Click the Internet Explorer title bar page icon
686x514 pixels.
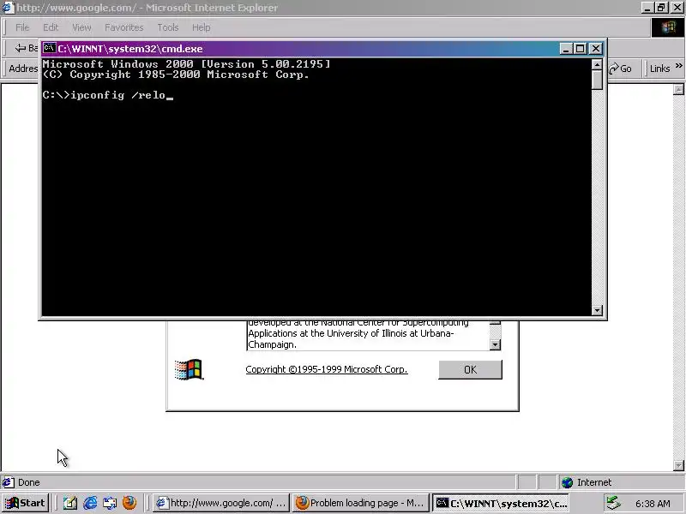[x=9, y=8]
